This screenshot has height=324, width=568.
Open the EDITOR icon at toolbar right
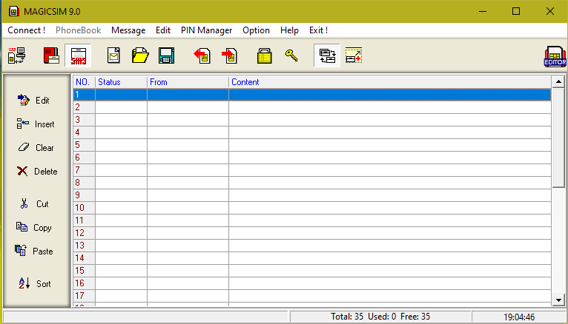point(555,56)
